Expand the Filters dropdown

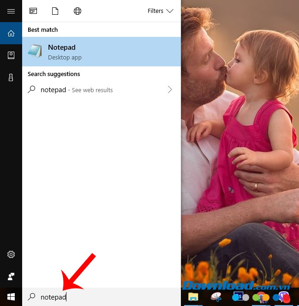[160, 11]
